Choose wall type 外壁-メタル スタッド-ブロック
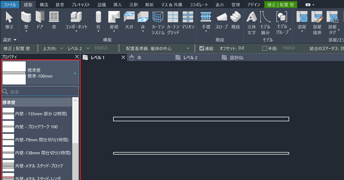 click(x=36, y=166)
